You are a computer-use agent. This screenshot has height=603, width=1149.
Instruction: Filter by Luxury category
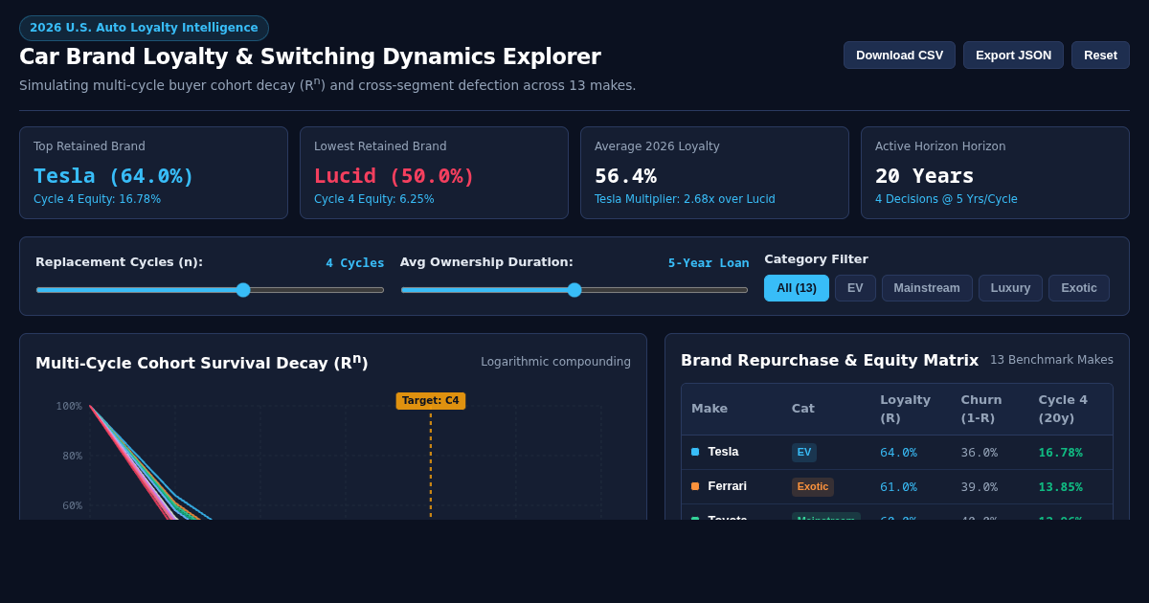[1010, 288]
